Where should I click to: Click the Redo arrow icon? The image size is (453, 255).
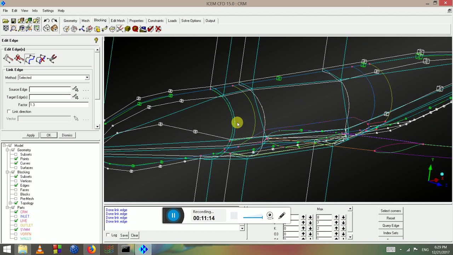(54, 21)
